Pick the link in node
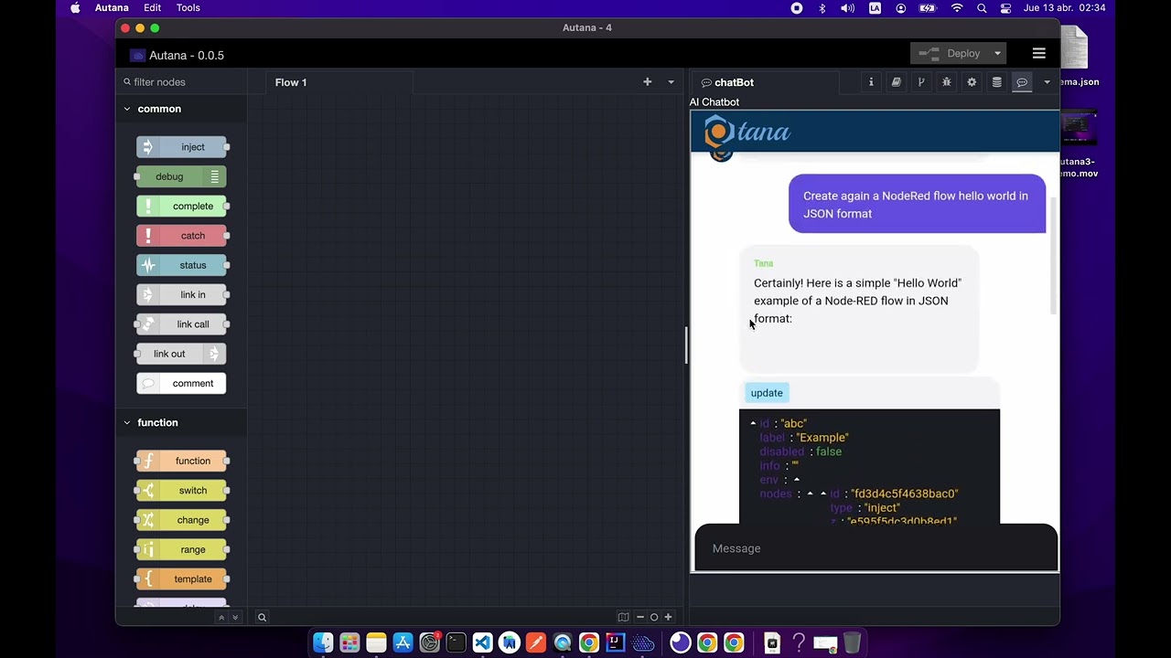This screenshot has width=1171, height=658. tap(181, 294)
